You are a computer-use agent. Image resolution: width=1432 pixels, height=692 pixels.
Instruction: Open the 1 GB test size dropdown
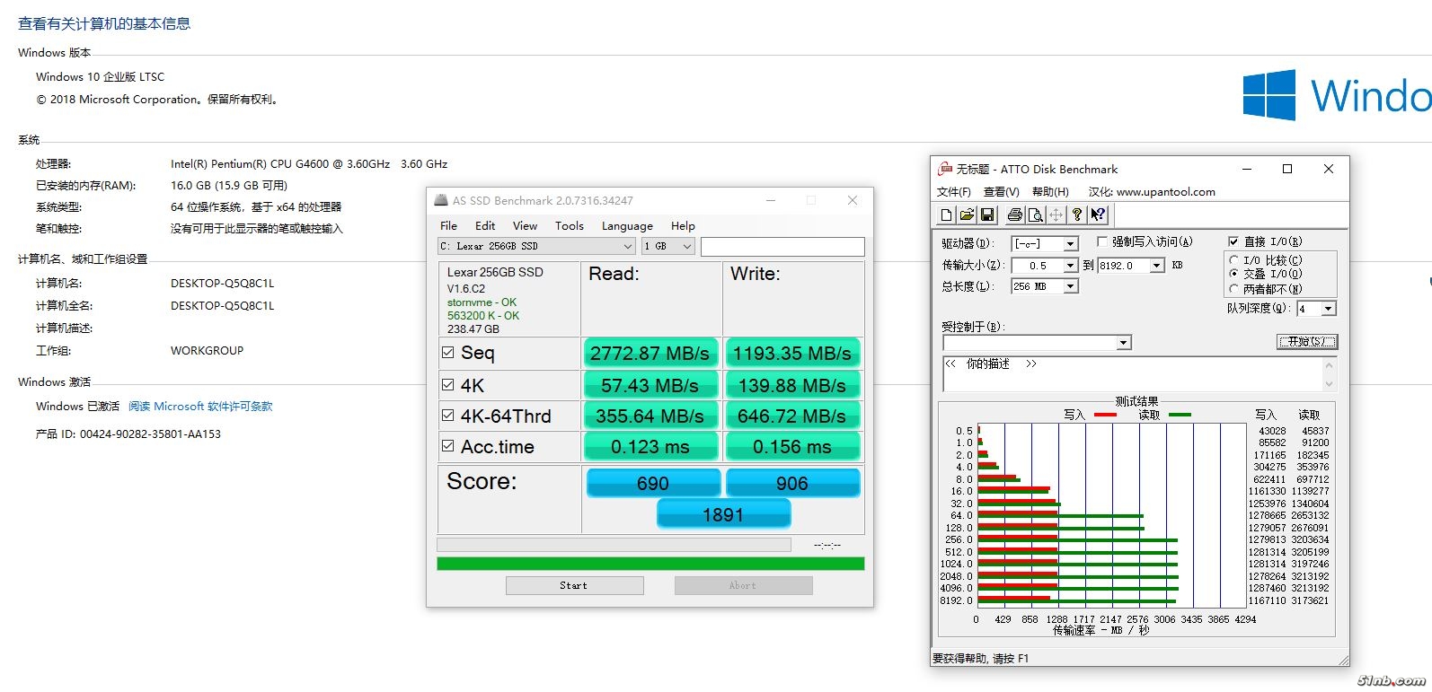[x=668, y=246]
